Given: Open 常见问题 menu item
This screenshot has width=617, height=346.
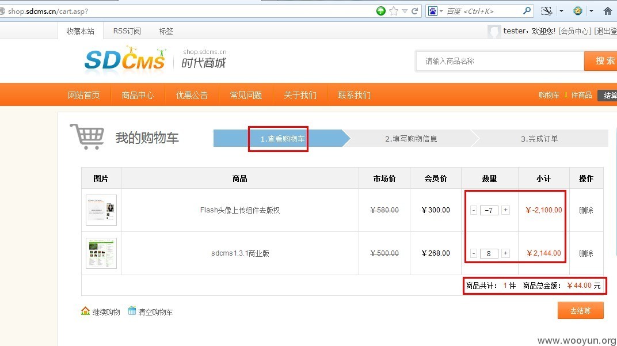Looking at the screenshot, I should point(246,95).
